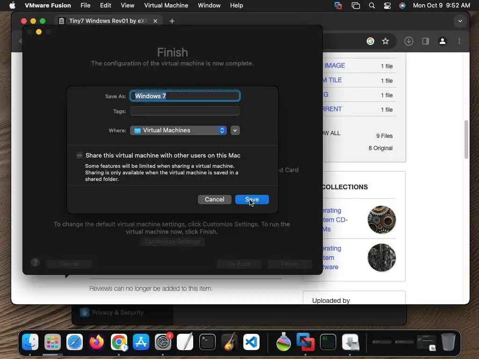Screen dimensions: 479x359
Task: Bookmark this page with star icon
Action: 385,41
